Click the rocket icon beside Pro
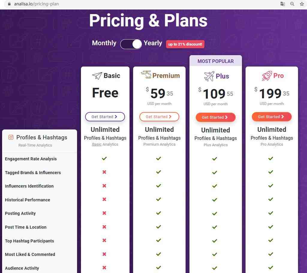Image resolution: width=307 pixels, height=273 pixels. 267,76
